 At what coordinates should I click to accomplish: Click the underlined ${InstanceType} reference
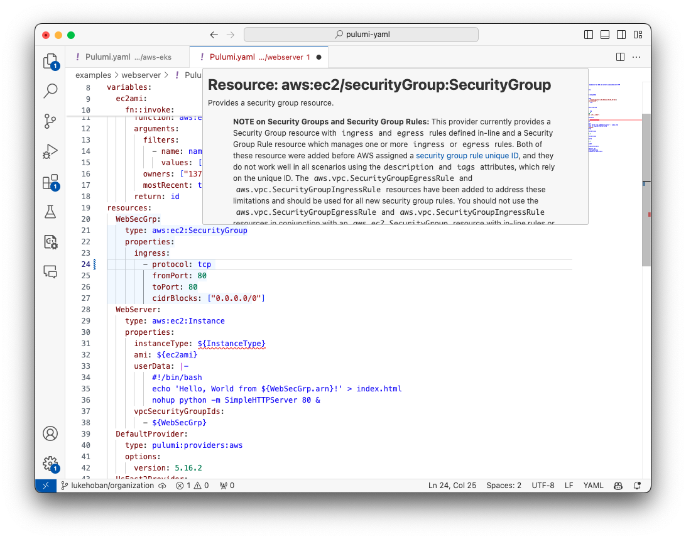pyautogui.click(x=231, y=344)
